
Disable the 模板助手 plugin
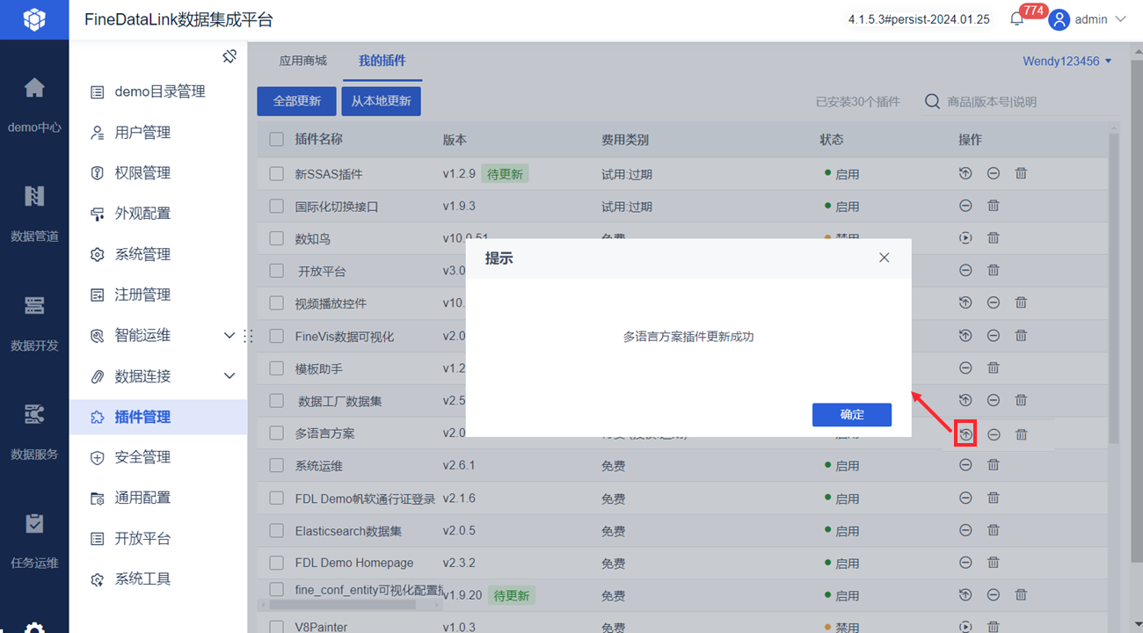coord(965,367)
